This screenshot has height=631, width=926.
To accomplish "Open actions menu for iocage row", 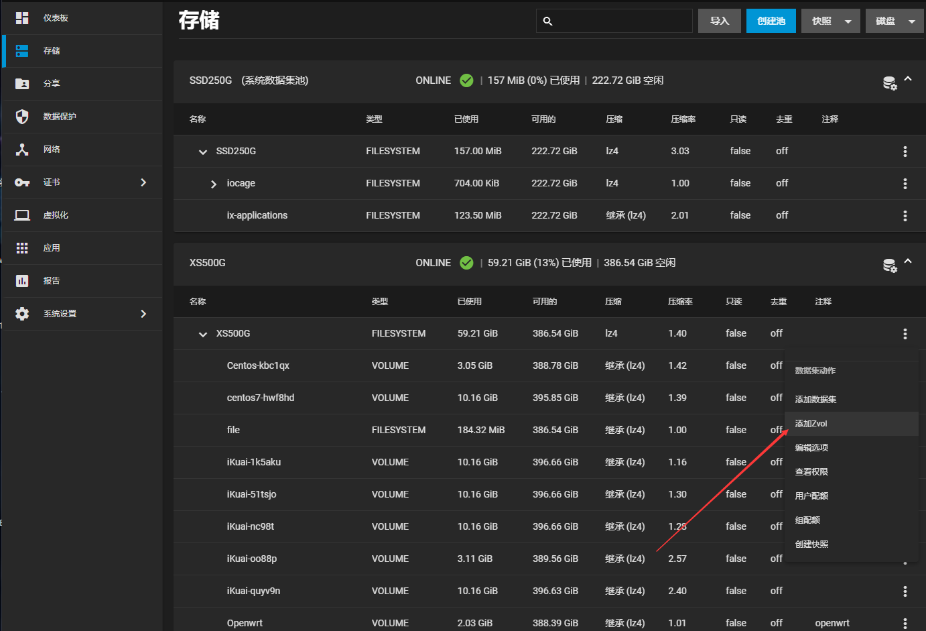I will click(x=905, y=184).
